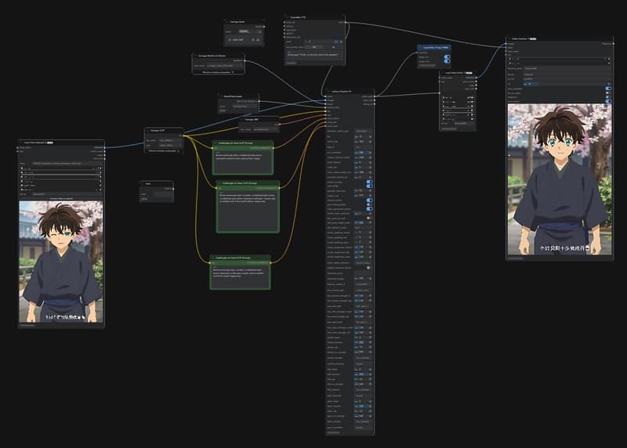
Task: Decrease force_rate with the left arrow in Load Video (Upload)
Action: pos(22,168)
